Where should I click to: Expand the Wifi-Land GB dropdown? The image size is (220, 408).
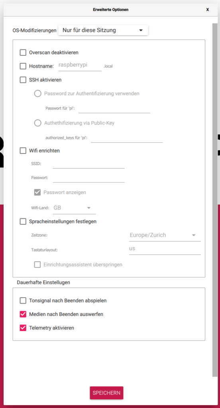pos(74,208)
